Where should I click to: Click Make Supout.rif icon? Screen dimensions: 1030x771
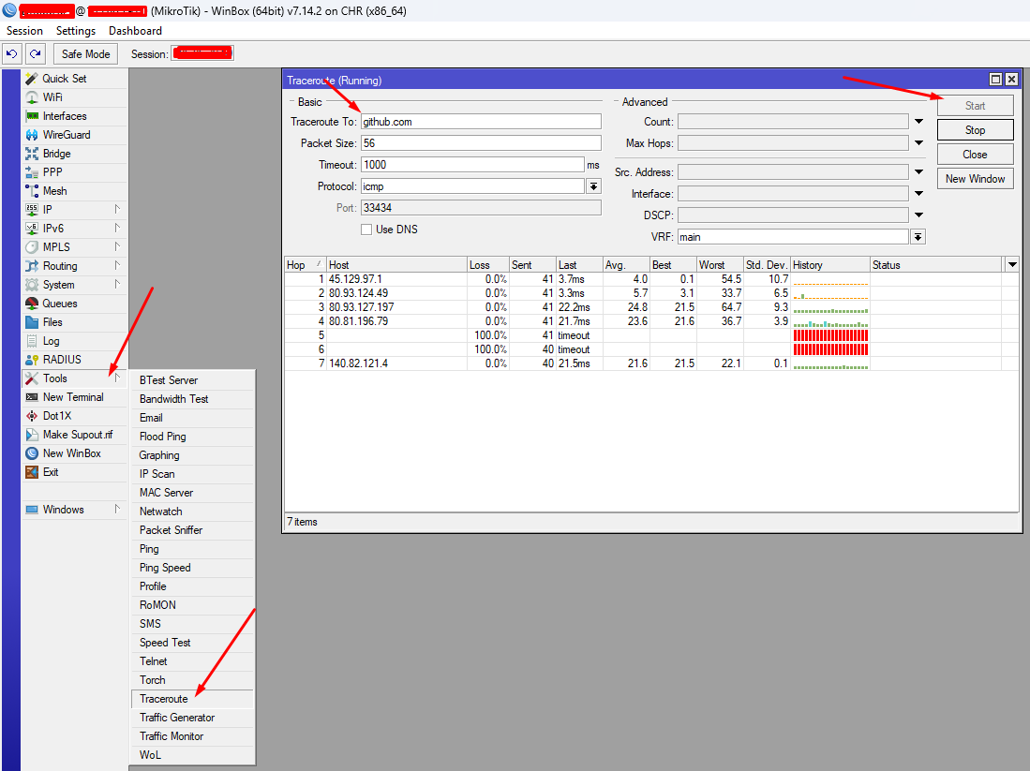point(32,435)
